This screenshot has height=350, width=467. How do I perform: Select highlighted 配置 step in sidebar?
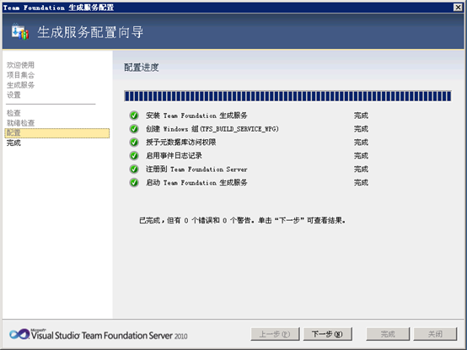tap(57, 133)
